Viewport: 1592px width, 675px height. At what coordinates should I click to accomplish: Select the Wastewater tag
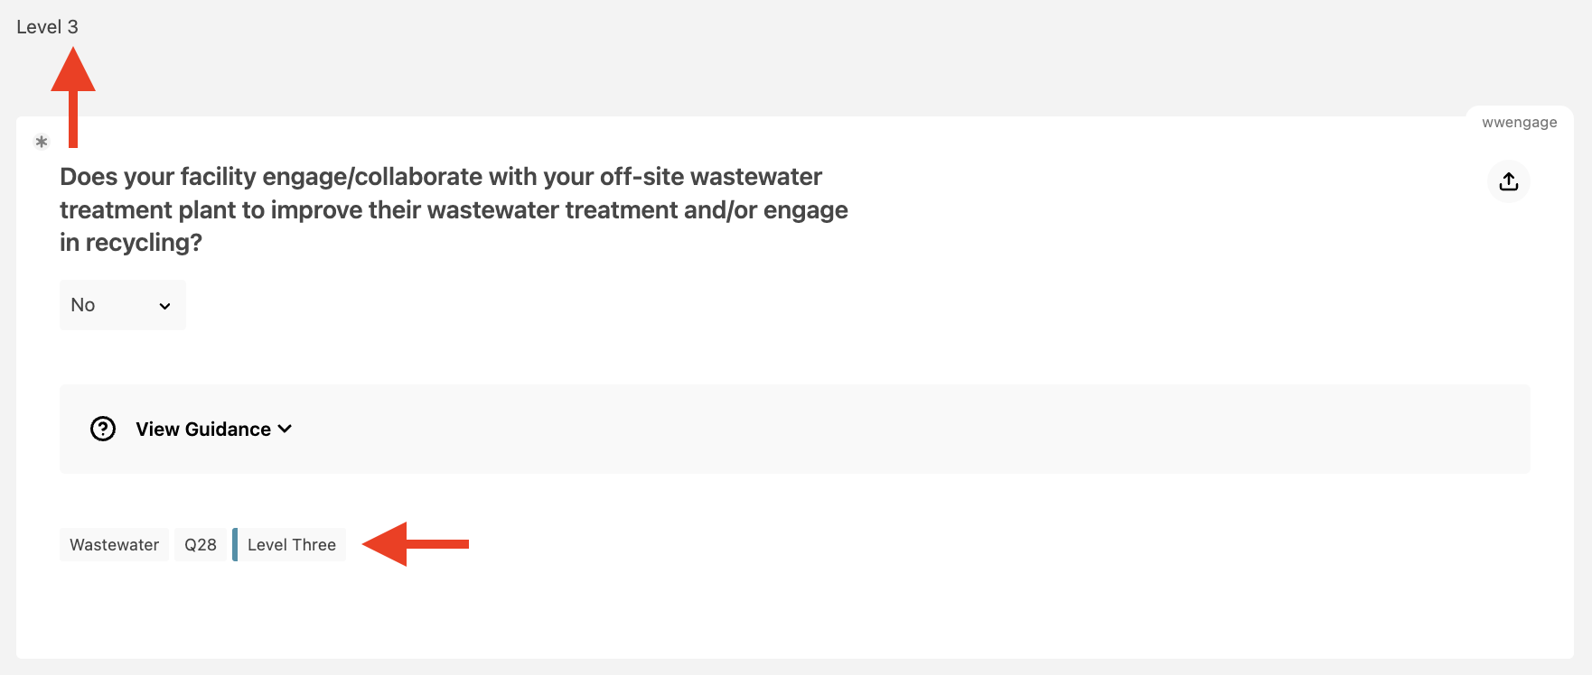pyautogui.click(x=114, y=544)
